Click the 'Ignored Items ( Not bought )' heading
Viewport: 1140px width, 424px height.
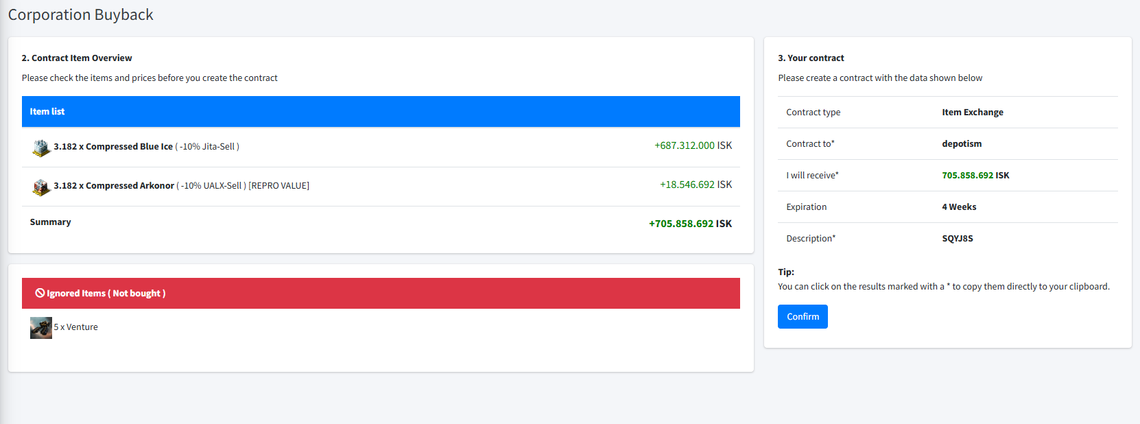click(106, 294)
